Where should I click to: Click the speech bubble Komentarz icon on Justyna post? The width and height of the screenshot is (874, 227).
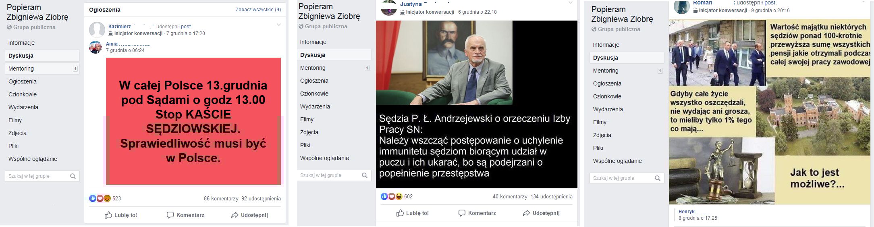pos(462,213)
